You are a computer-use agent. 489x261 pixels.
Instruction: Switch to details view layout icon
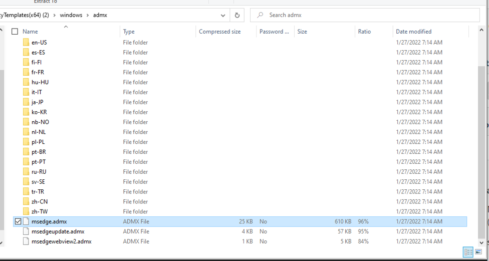tap(468, 252)
